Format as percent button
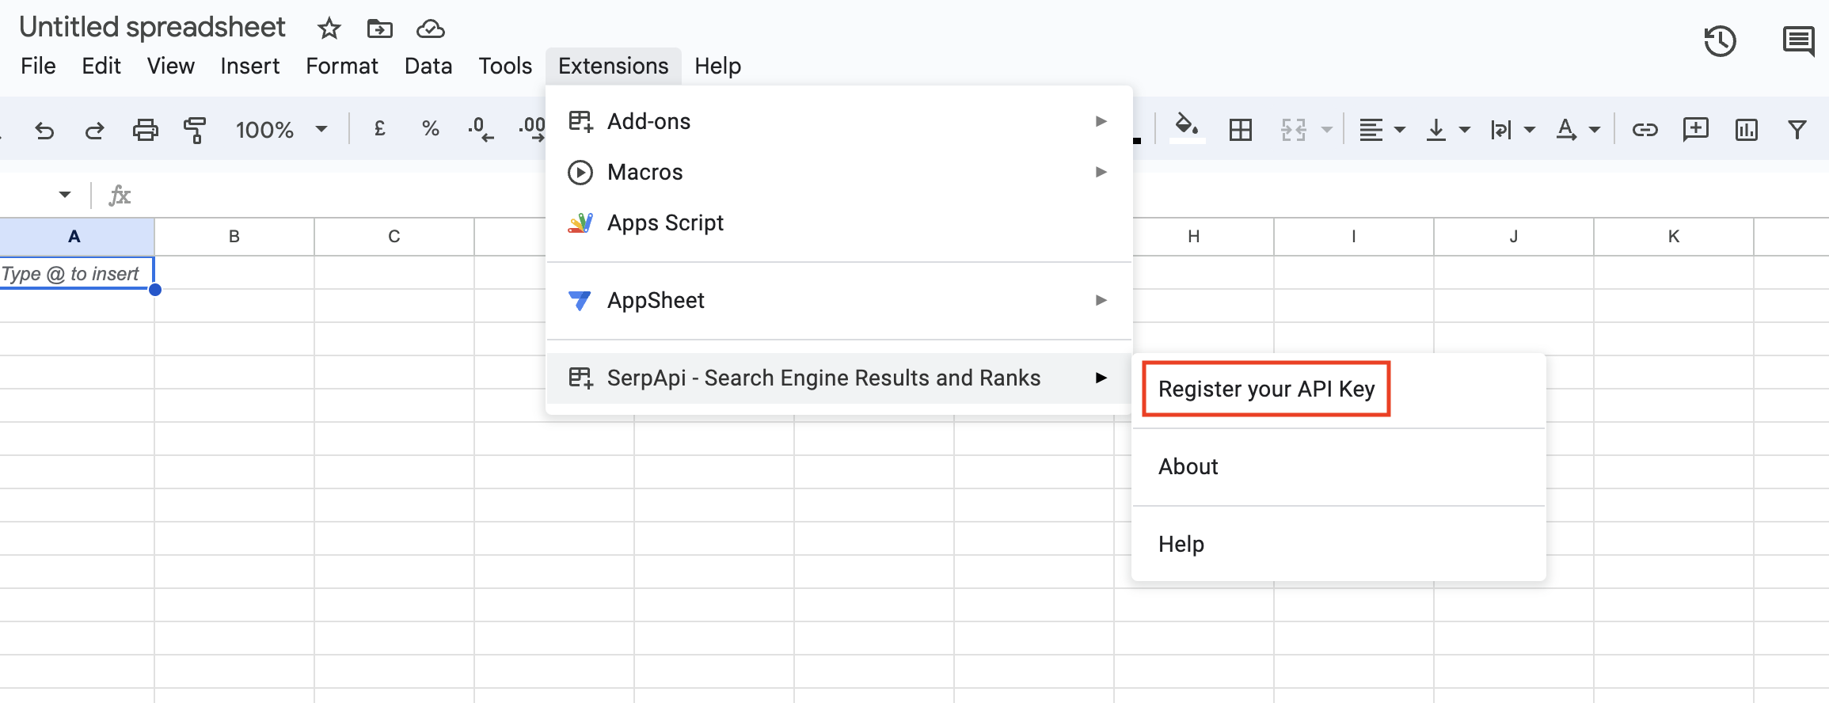 pos(430,129)
